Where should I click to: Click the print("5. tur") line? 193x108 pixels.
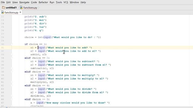36,27
